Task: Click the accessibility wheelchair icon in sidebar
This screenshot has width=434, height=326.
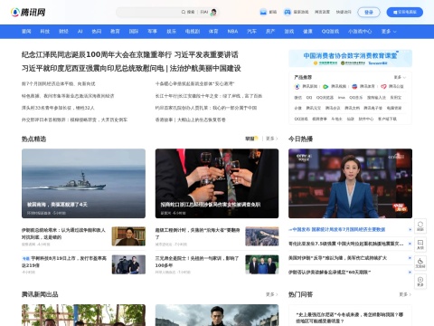Action: pyautogui.click(x=420, y=263)
